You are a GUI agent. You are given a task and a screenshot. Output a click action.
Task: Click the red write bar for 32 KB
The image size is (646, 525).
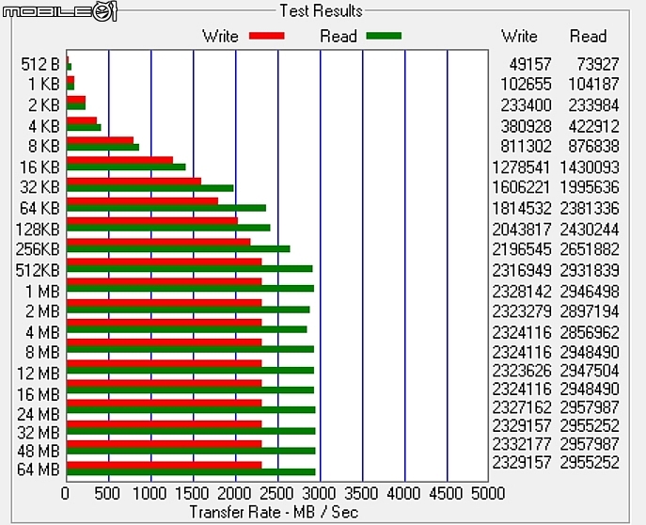pos(134,182)
